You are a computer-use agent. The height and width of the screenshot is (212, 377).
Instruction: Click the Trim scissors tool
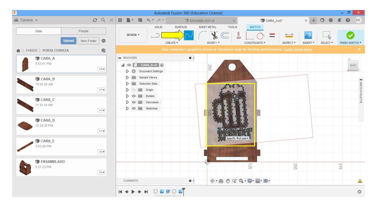(214, 36)
